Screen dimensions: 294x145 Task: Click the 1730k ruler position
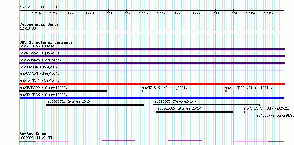(x=251, y=14)
